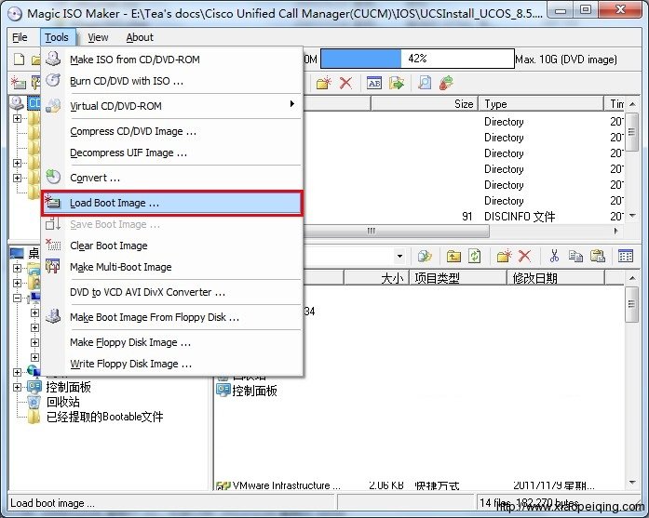Select Load Boot Image menu entry
This screenshot has height=518, width=649.
pos(172,203)
